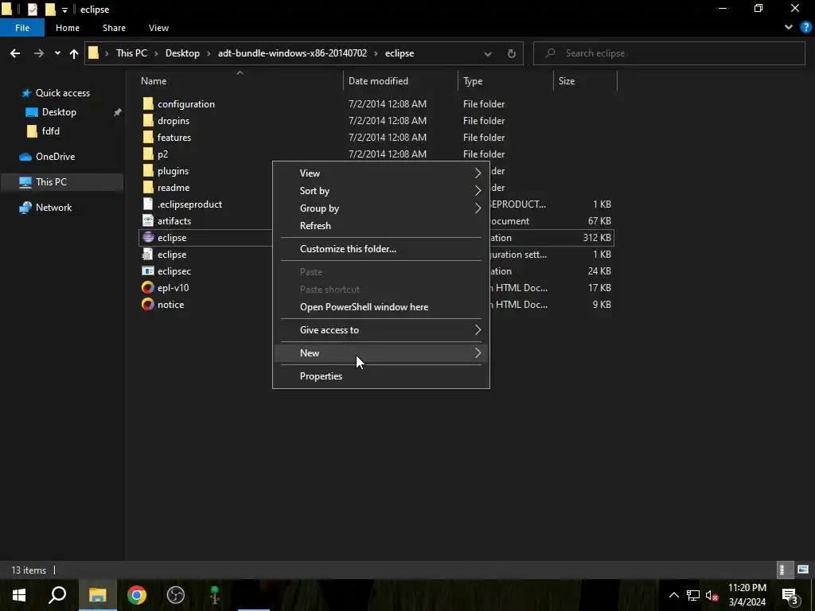Go to adt-bundle-windows-x86-20140702 breadcrumb
The height and width of the screenshot is (611, 815).
click(x=292, y=53)
